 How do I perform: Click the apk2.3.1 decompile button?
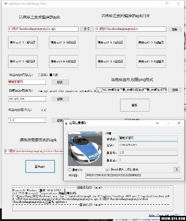[23, 42]
